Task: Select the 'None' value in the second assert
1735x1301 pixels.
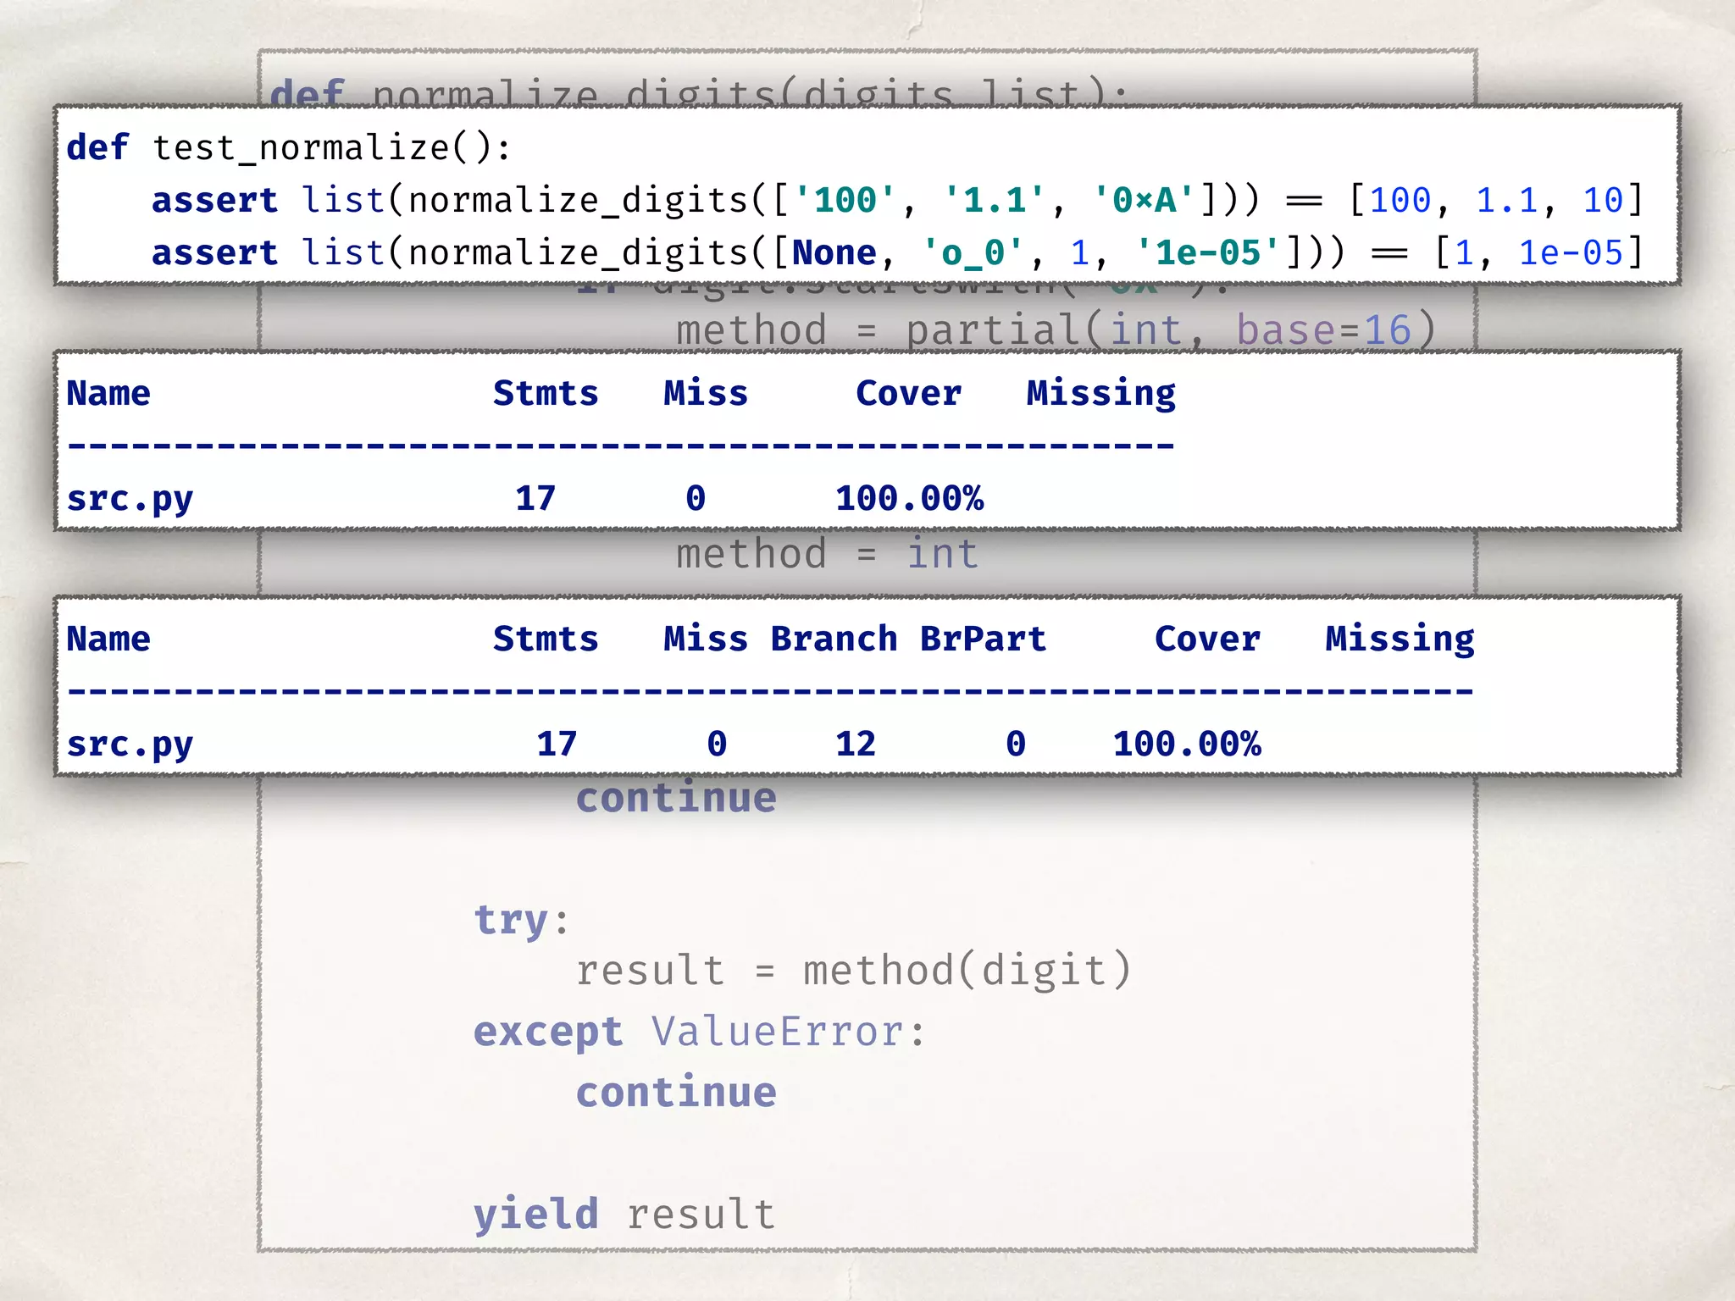Action: [834, 253]
